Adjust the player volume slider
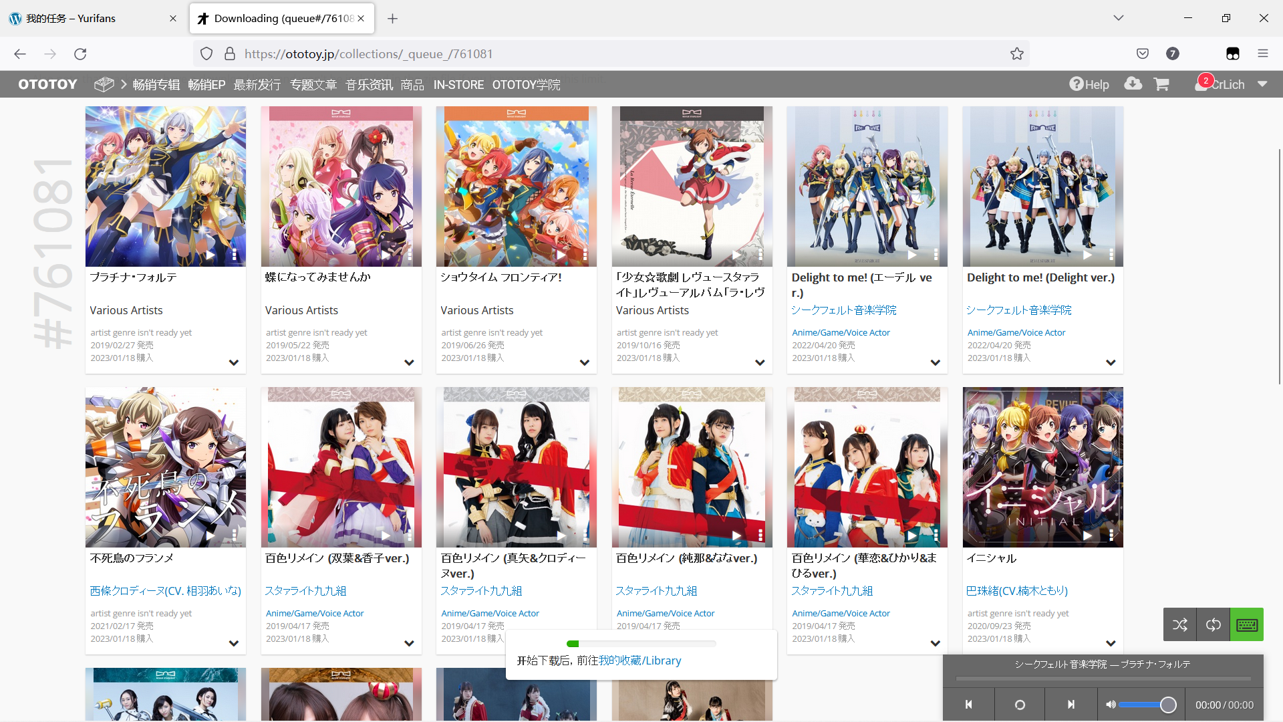This screenshot has width=1283, height=722. pyautogui.click(x=1147, y=705)
